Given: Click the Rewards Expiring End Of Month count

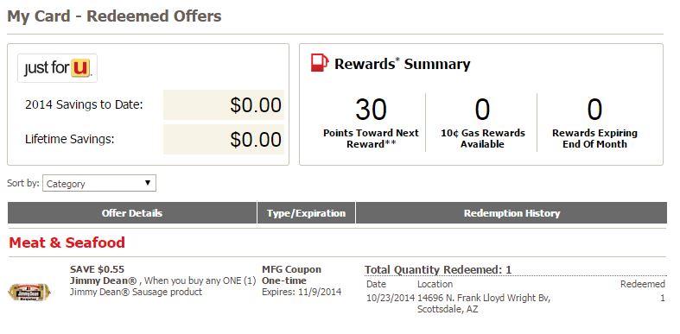Looking at the screenshot, I should tap(594, 109).
